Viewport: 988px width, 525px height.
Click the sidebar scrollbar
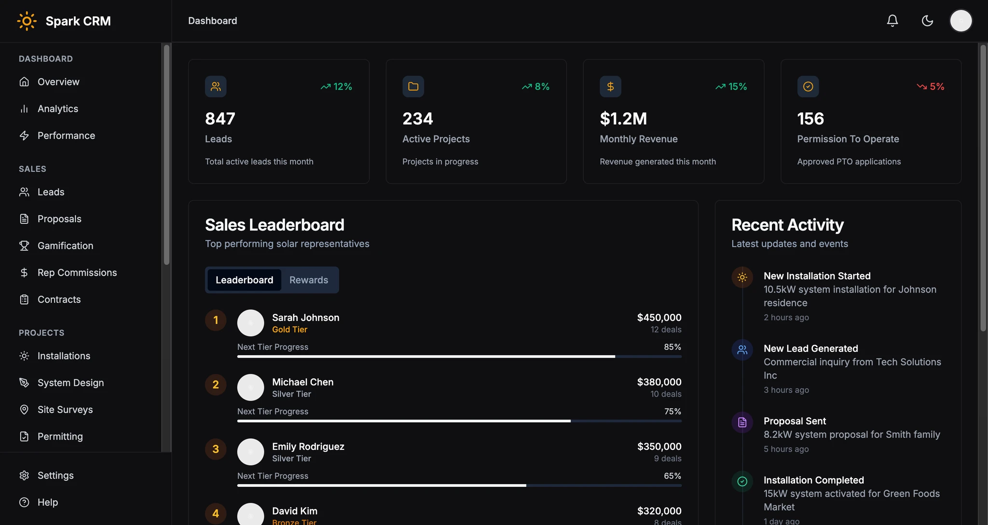[x=166, y=154]
